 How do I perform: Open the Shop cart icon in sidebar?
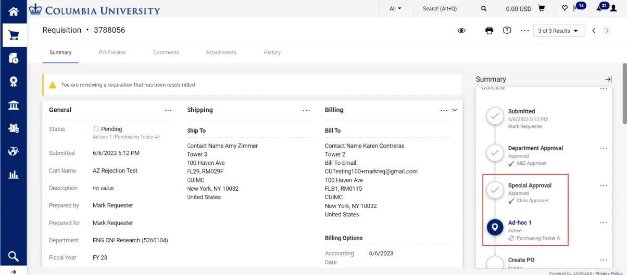pos(14,35)
